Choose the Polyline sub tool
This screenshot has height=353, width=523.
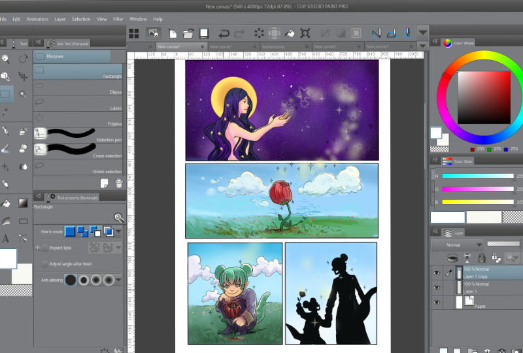[x=78, y=119]
